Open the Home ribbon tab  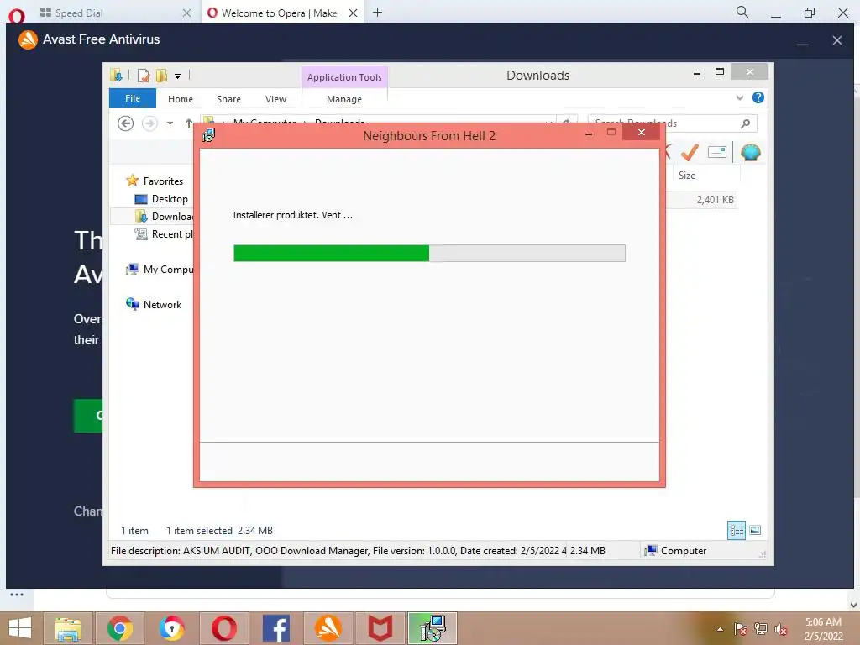181,99
